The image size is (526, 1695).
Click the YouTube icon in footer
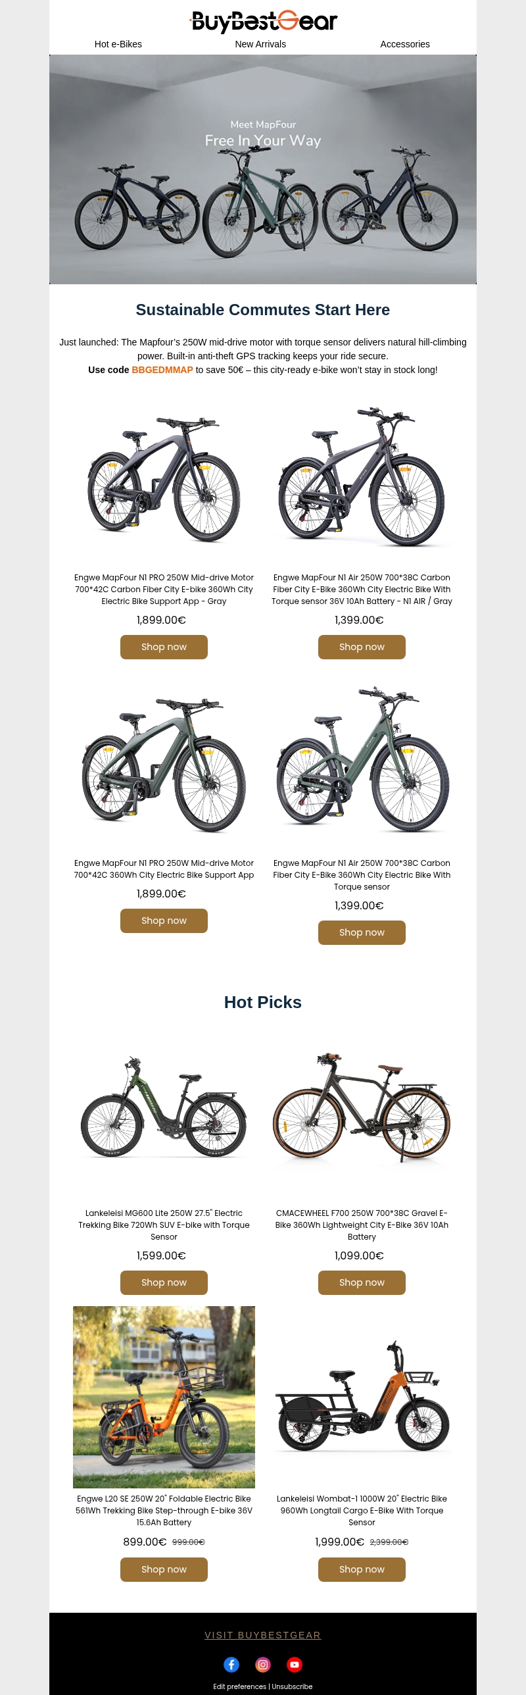[x=295, y=1665]
